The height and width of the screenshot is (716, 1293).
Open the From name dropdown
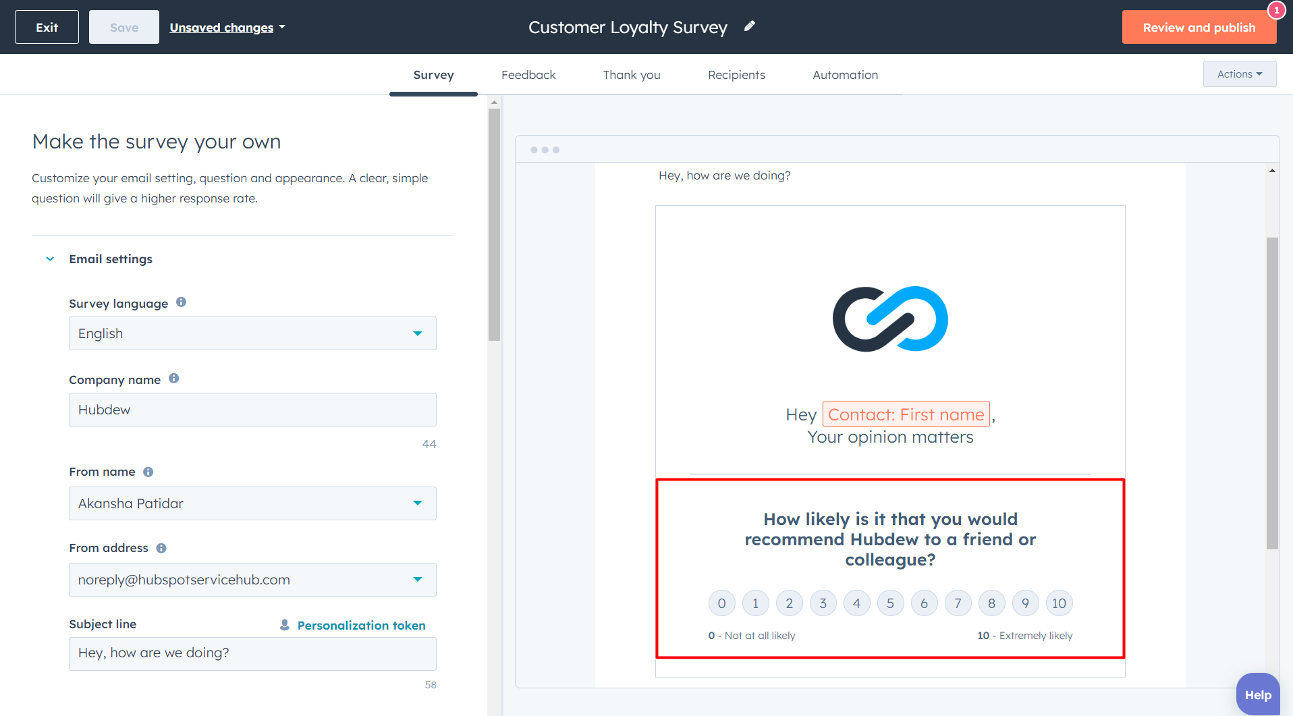(x=252, y=503)
